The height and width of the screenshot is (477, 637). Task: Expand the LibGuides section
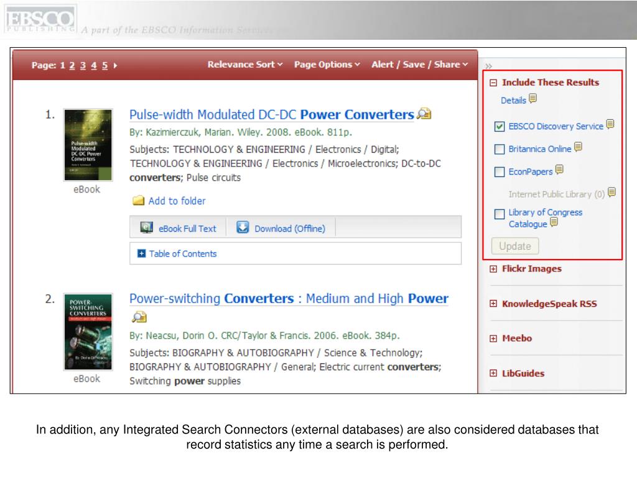493,373
